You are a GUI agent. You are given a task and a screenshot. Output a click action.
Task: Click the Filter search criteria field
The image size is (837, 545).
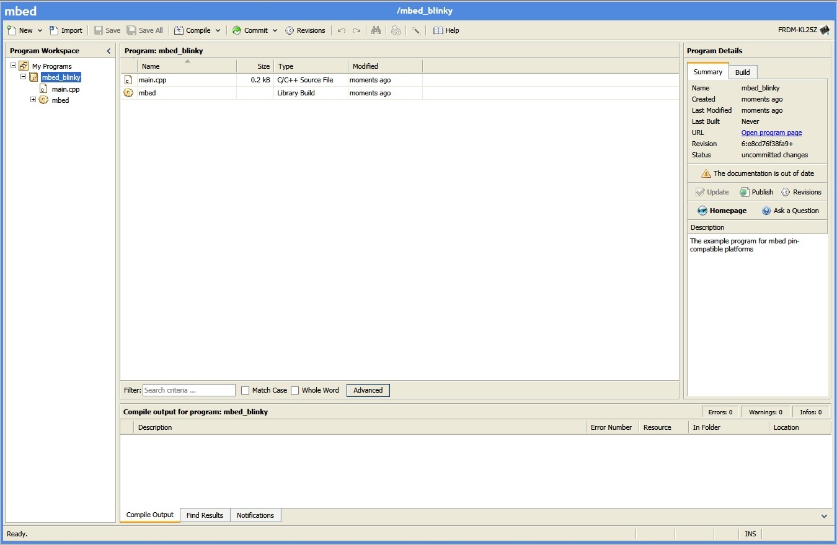point(189,390)
